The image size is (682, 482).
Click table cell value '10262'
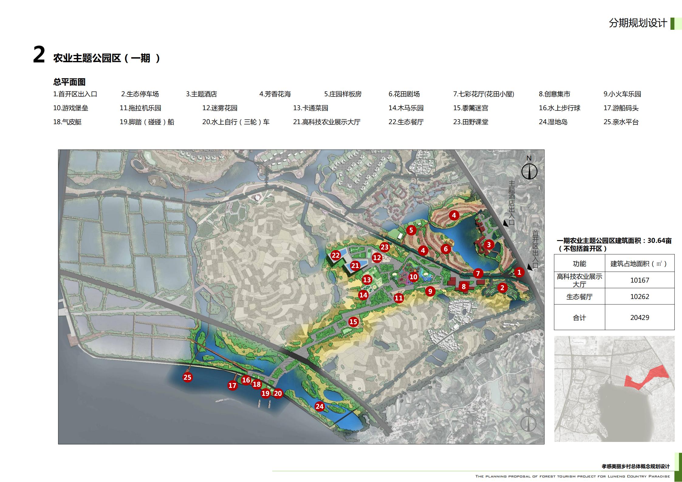click(x=640, y=297)
